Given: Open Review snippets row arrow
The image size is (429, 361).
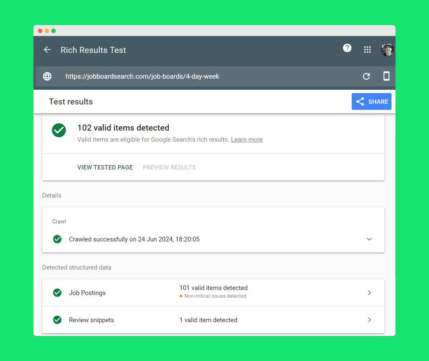Looking at the screenshot, I should coord(369,320).
